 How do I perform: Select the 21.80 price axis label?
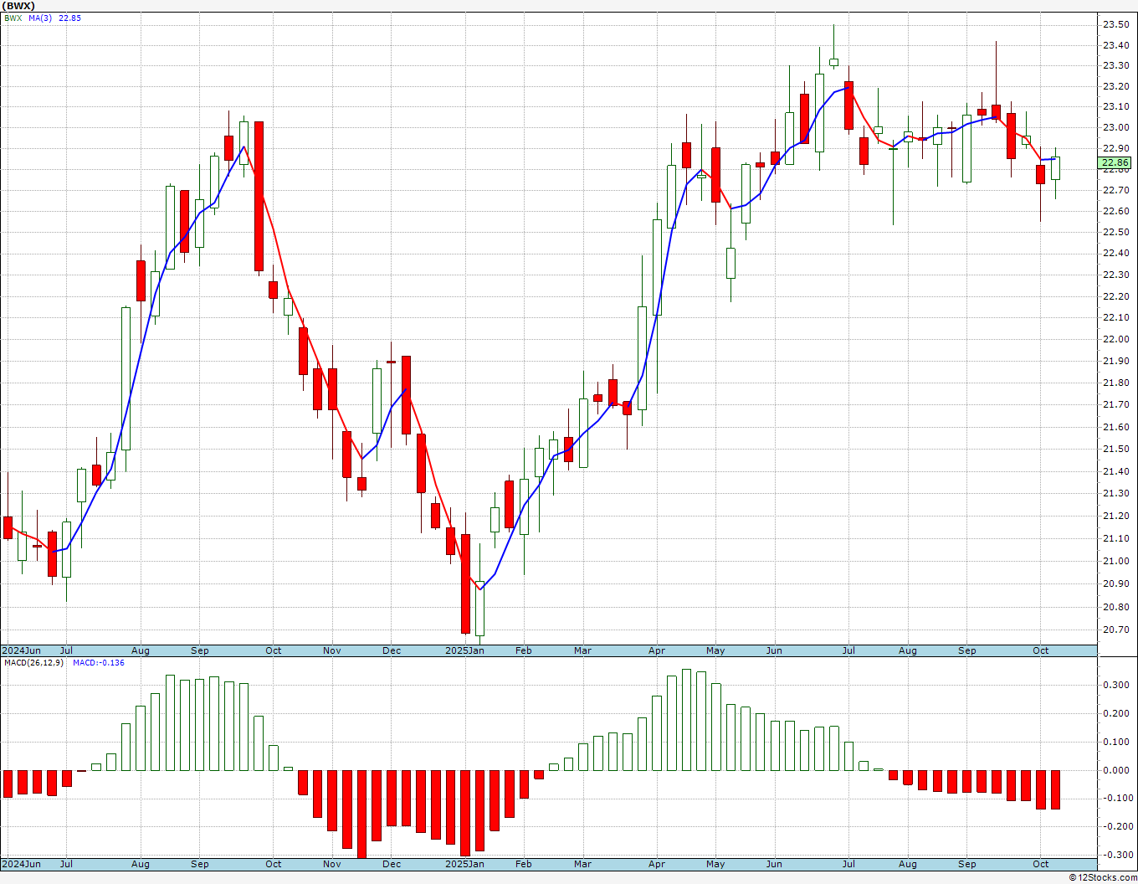click(1115, 383)
